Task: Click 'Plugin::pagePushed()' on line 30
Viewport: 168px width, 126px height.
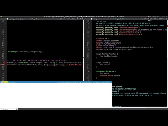Action: pyautogui.click(x=54, y=65)
